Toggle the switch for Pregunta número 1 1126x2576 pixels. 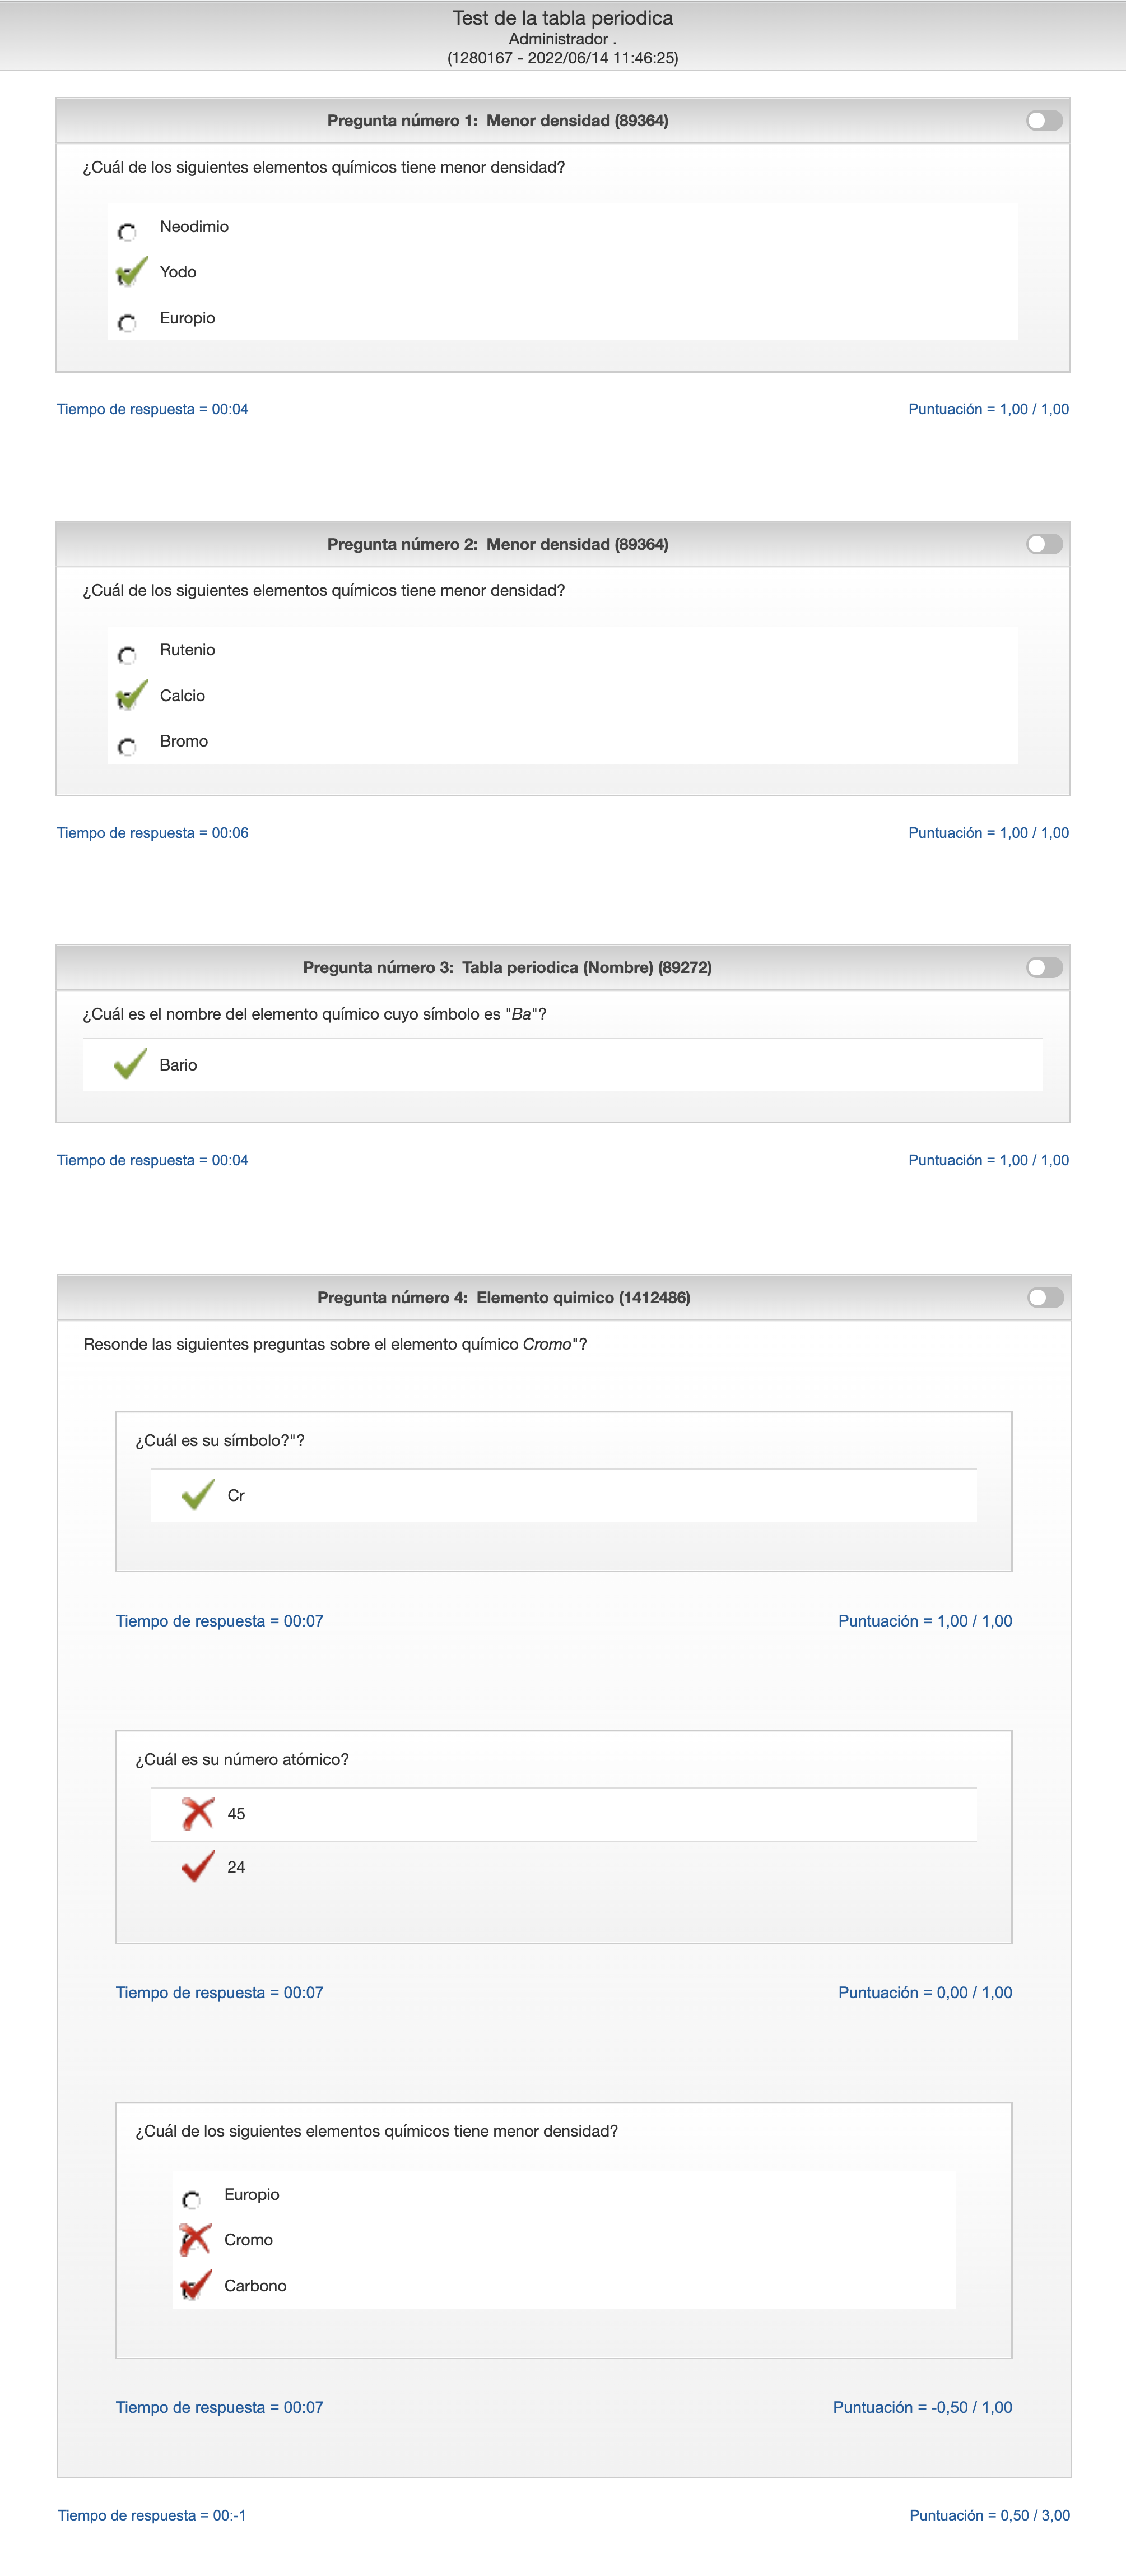1044,121
